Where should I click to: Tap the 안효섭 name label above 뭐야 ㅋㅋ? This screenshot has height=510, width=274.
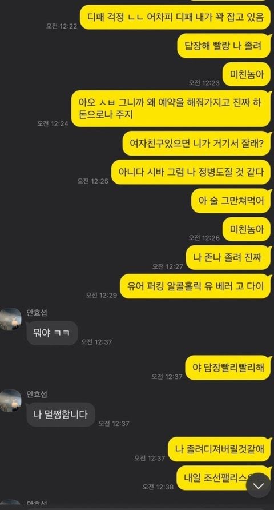coord(37,313)
